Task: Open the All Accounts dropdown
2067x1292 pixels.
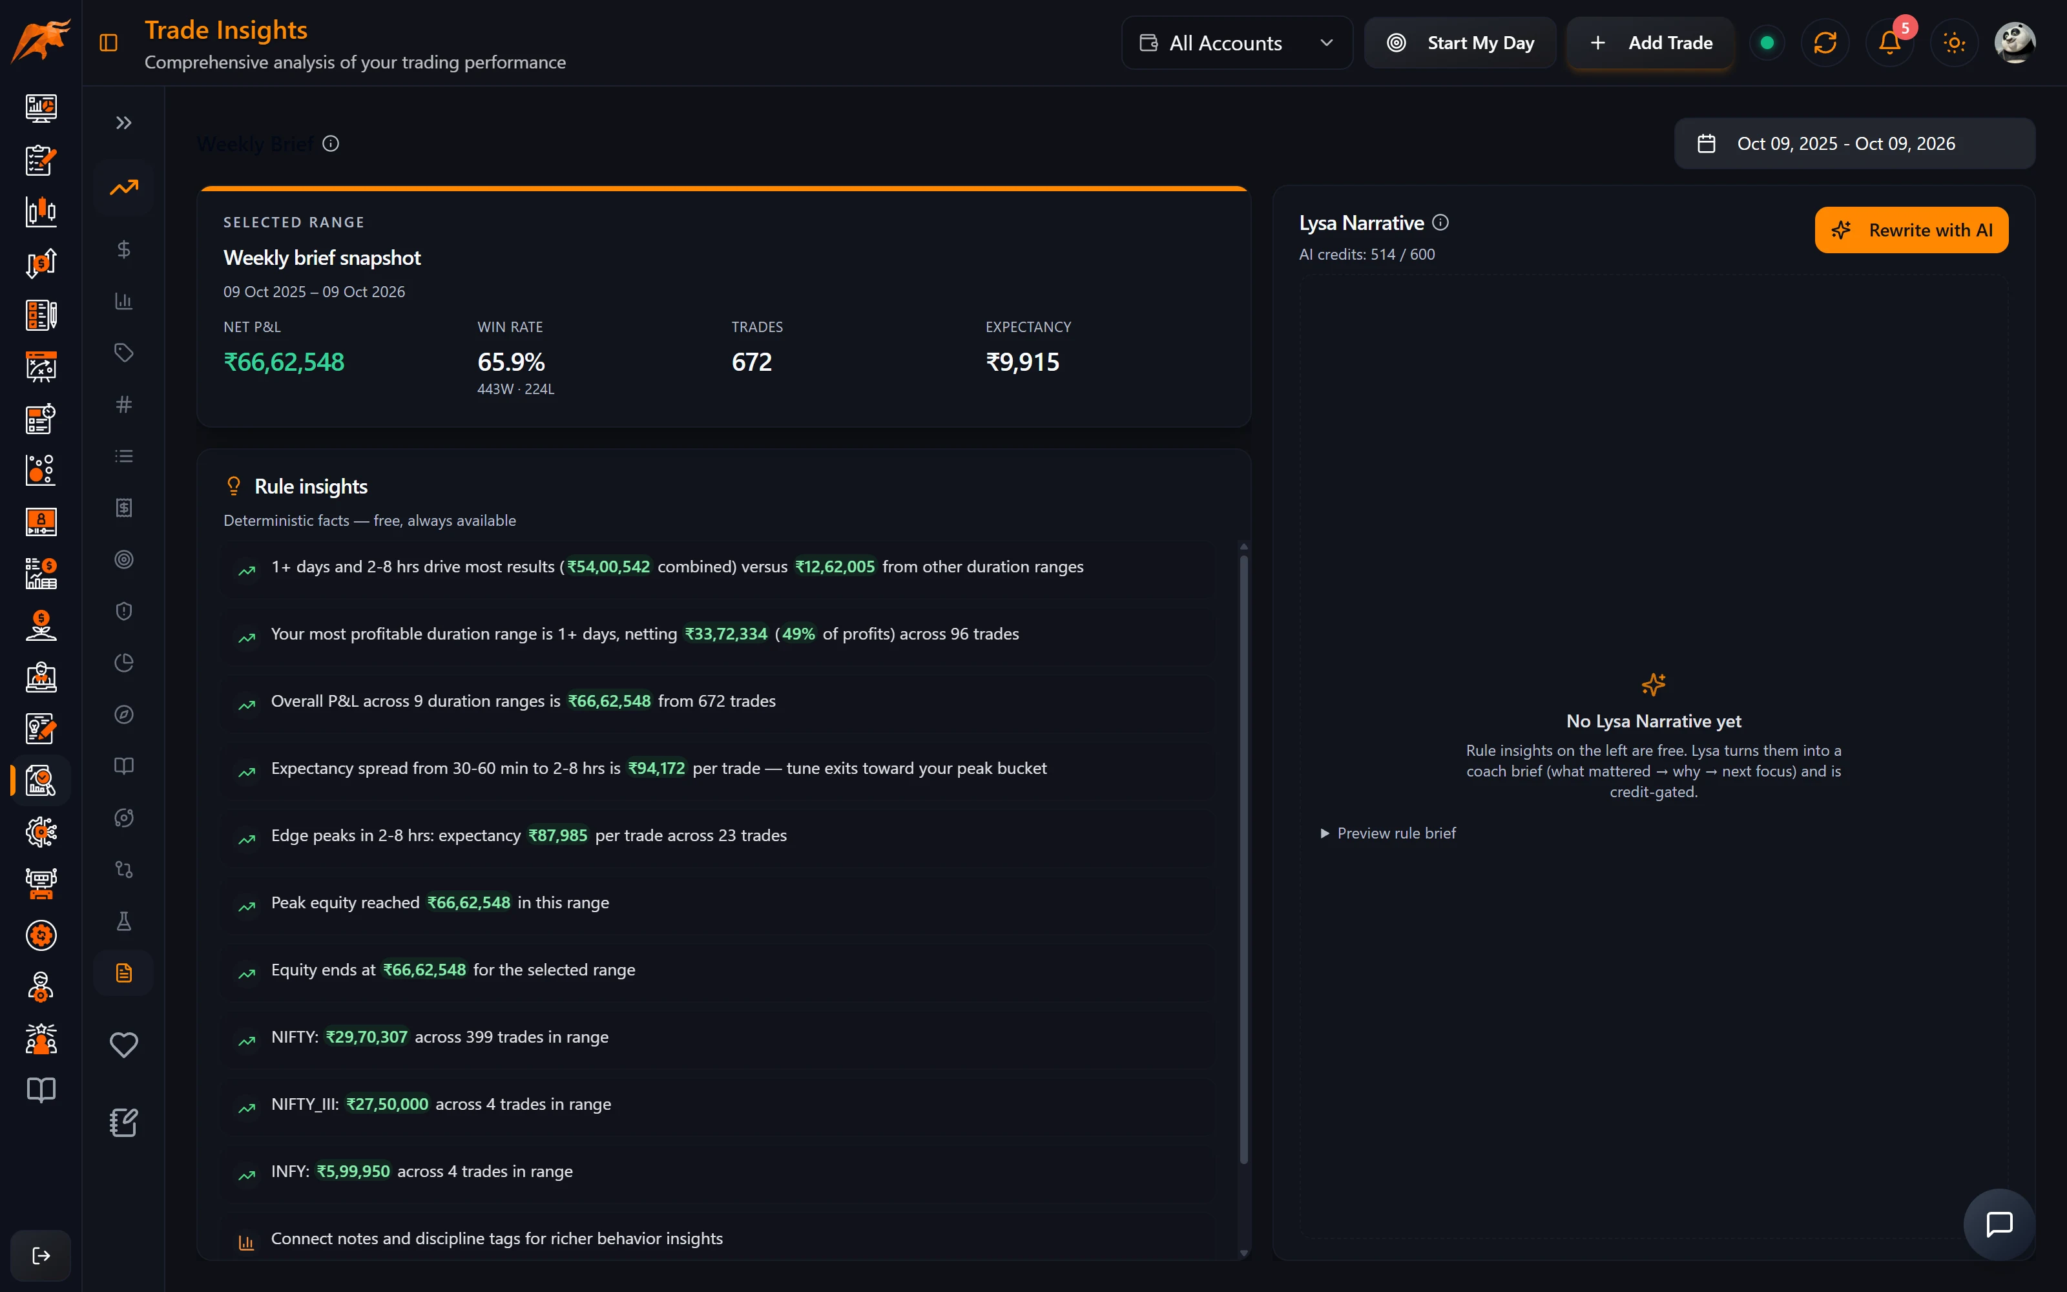Action: coord(1237,43)
